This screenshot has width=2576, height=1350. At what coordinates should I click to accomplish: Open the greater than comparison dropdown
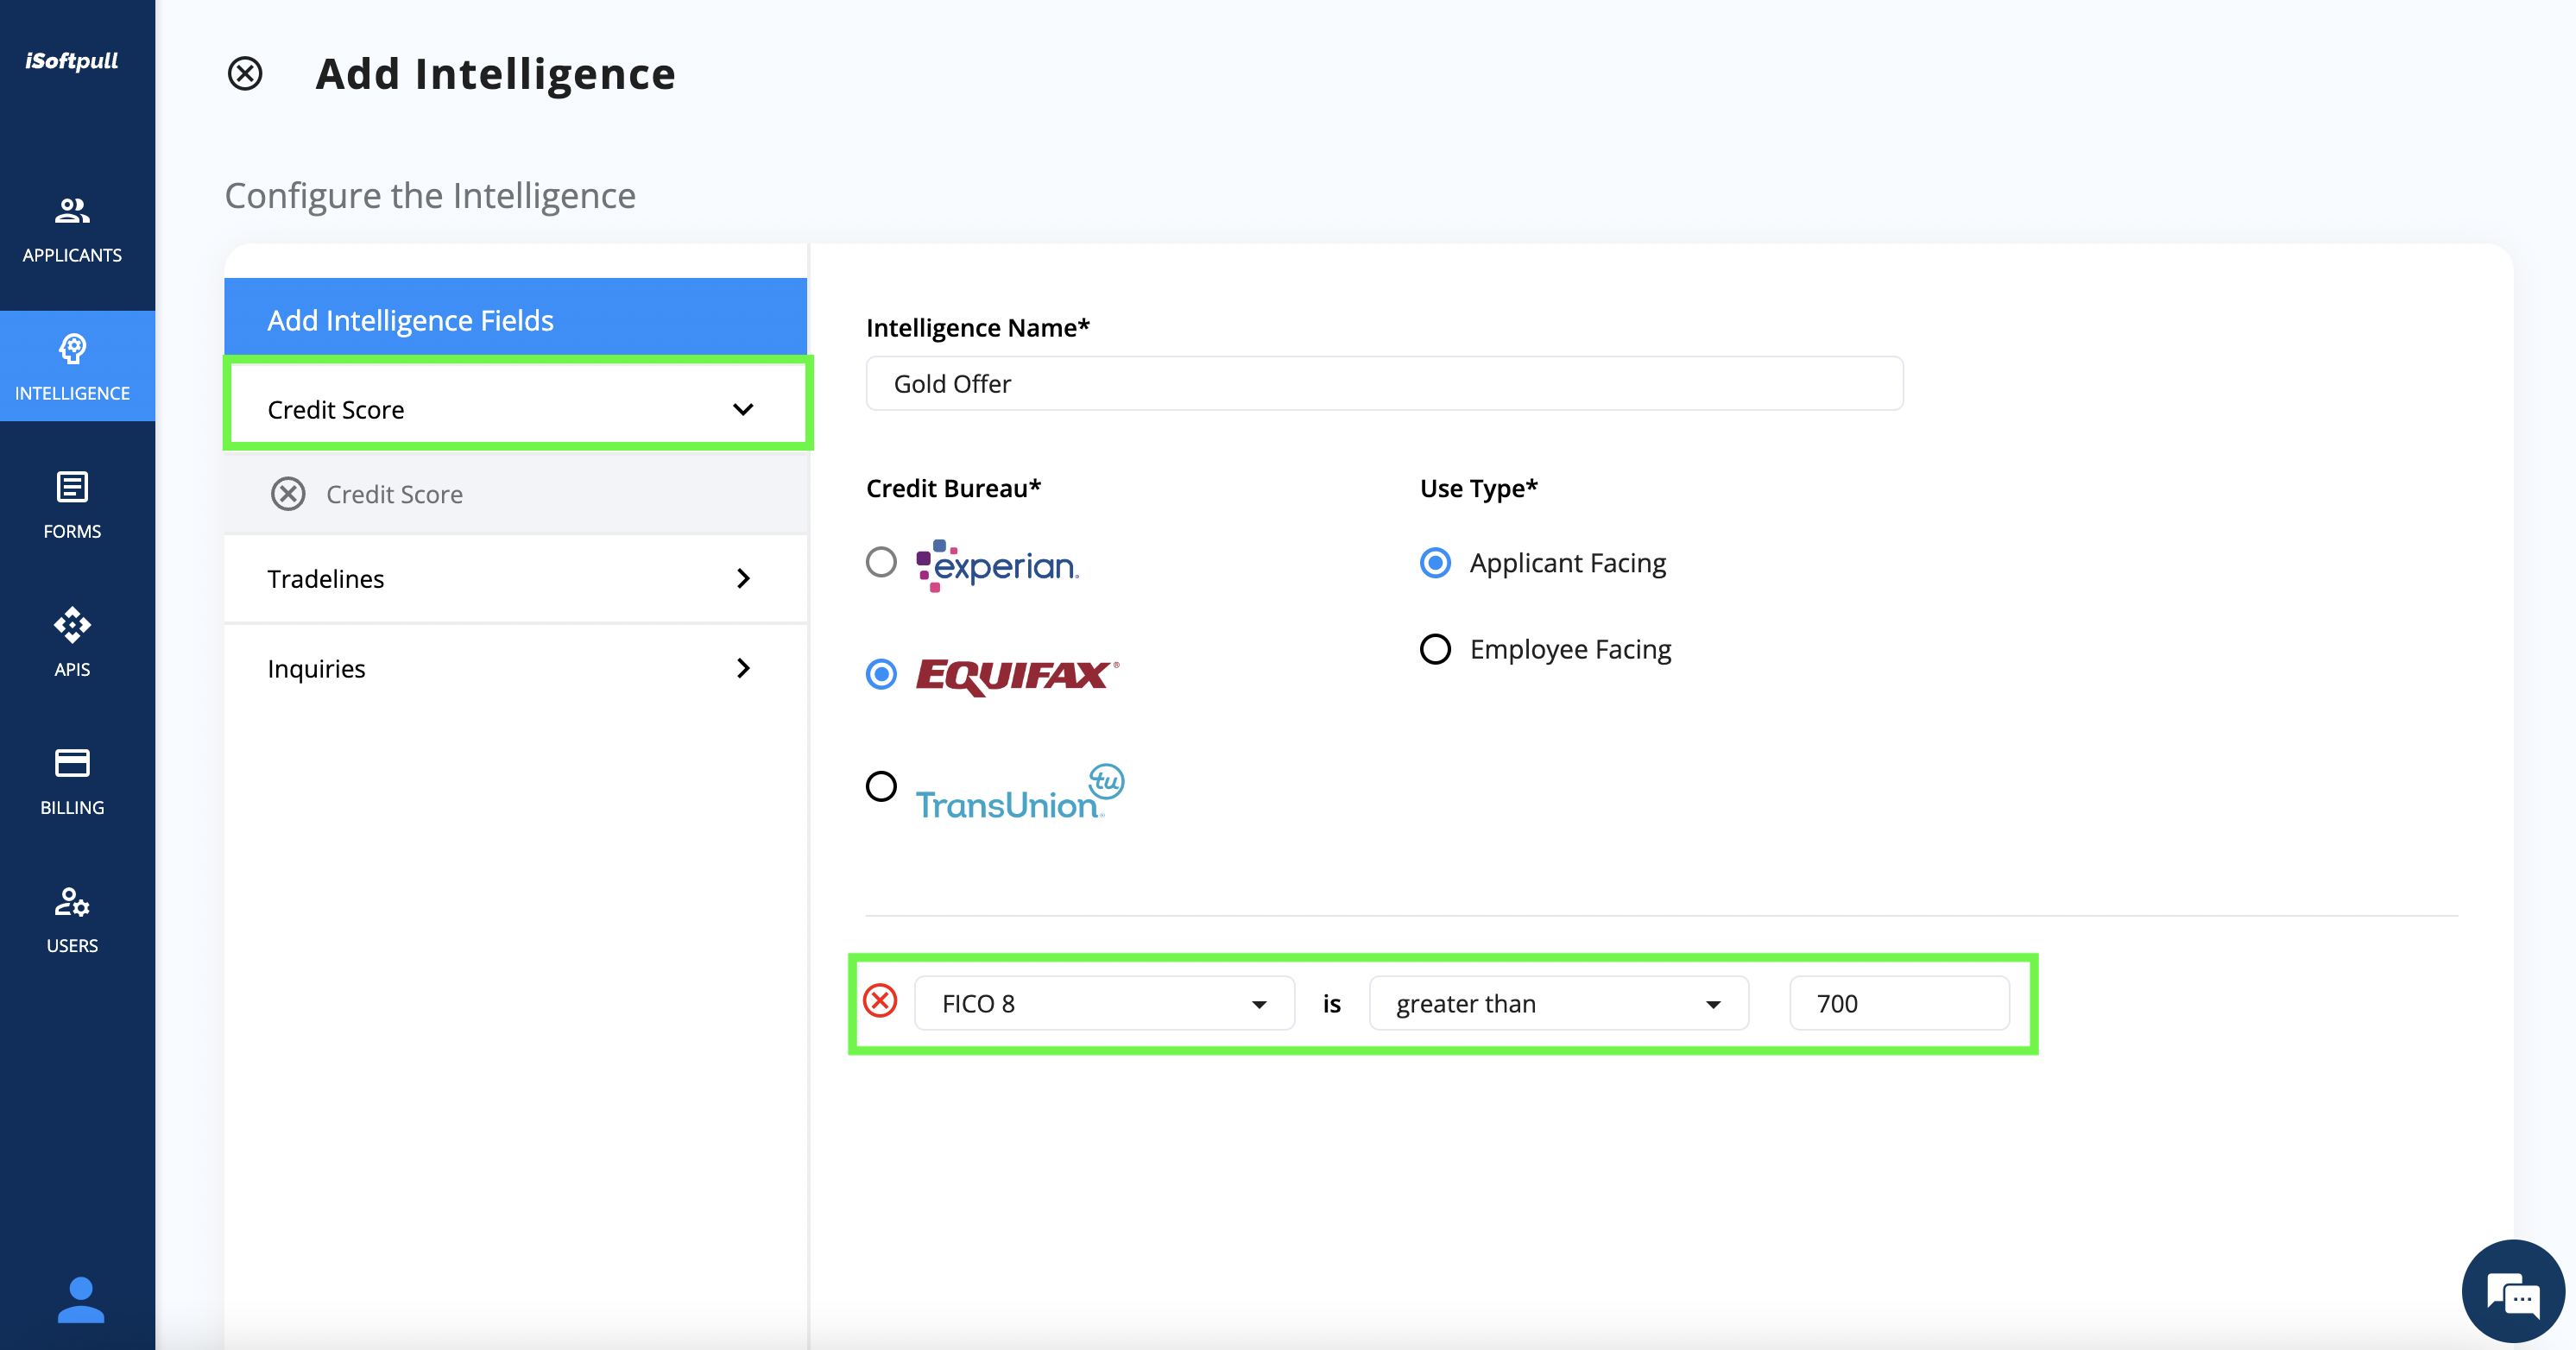tap(1558, 1003)
